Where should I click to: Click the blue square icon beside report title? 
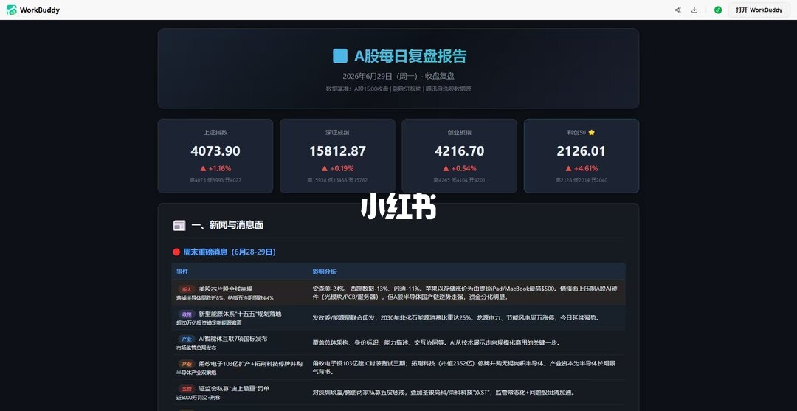tap(340, 56)
